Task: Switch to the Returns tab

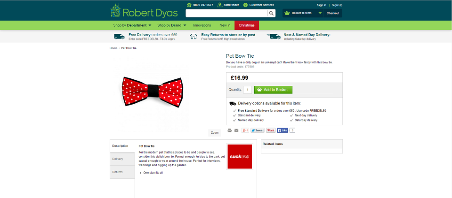Action: click(122, 172)
